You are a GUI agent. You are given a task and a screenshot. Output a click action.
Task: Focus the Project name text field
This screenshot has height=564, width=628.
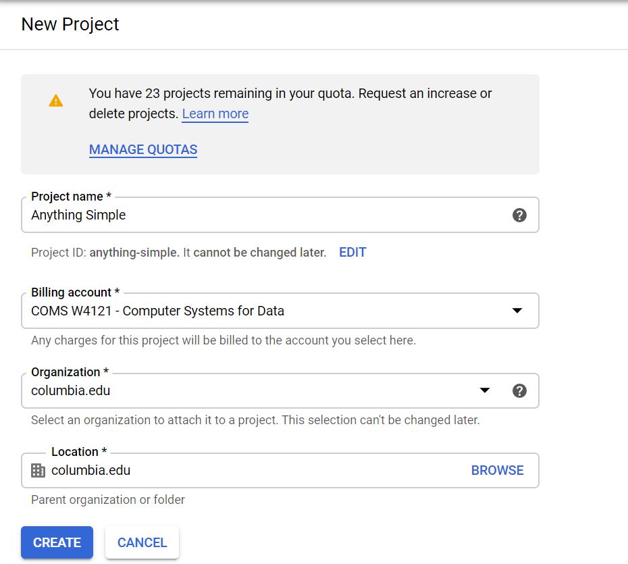point(263,215)
